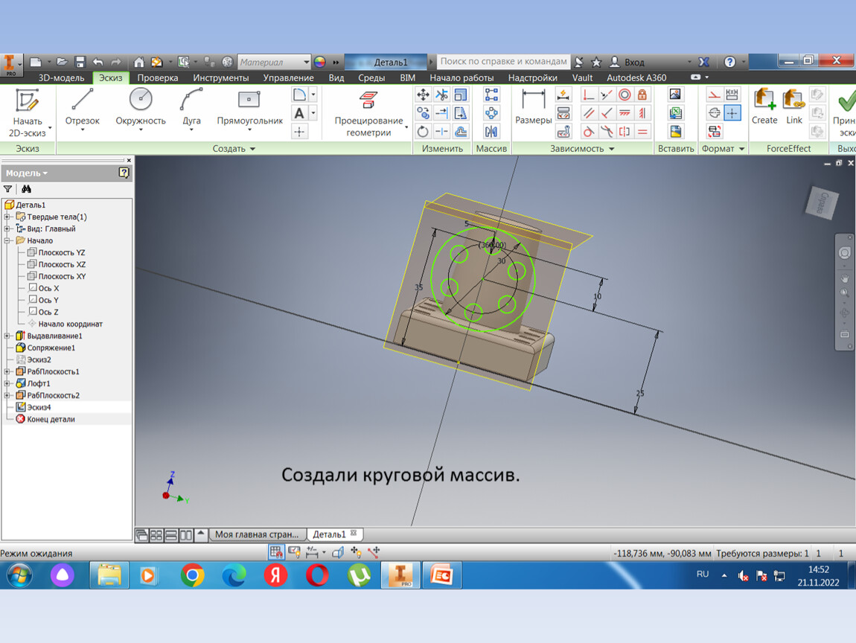Screen dimensions: 856x643
Task: Expand the Зависимость panel
Action: pyautogui.click(x=582, y=148)
